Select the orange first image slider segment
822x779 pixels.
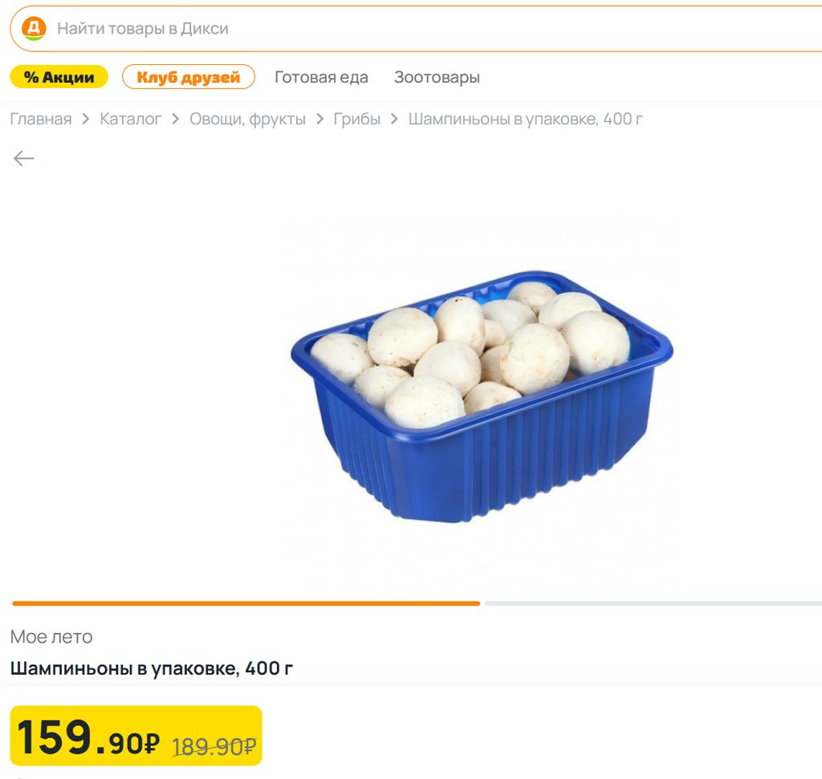246,603
